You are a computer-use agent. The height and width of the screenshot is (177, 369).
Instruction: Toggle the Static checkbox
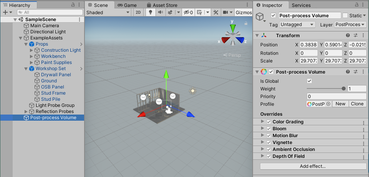coord(345,16)
